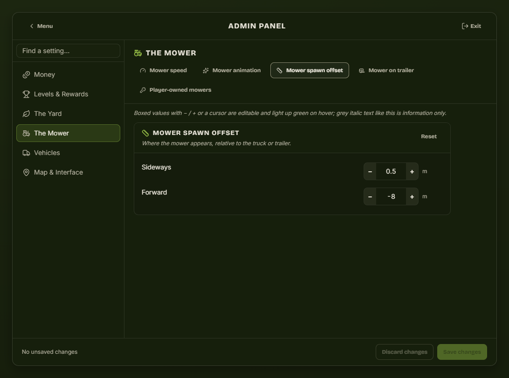Open the Mower on trailer tab
This screenshot has width=509, height=378.
point(386,70)
